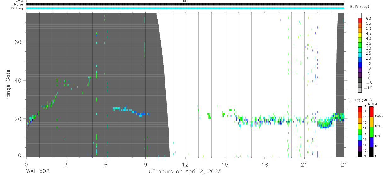Click the "13" label in TX FRQ legend
387x178 pixels.
click(x=364, y=134)
